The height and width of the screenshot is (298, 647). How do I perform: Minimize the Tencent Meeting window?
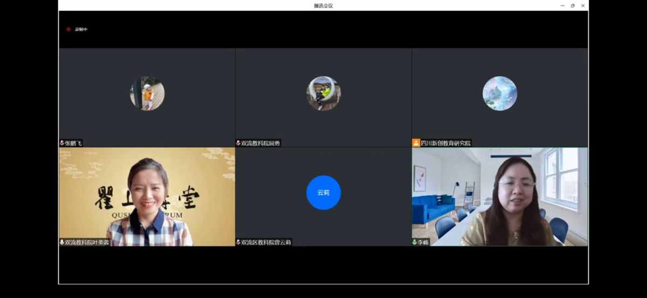(562, 5)
